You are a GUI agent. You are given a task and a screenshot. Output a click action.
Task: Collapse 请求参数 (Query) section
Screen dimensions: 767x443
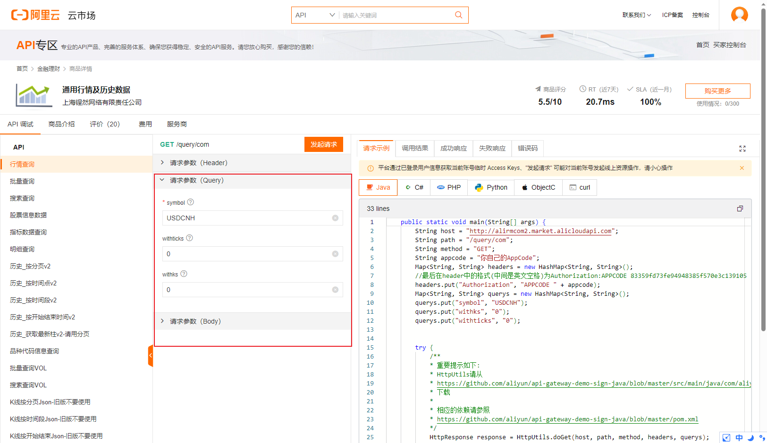point(252,180)
